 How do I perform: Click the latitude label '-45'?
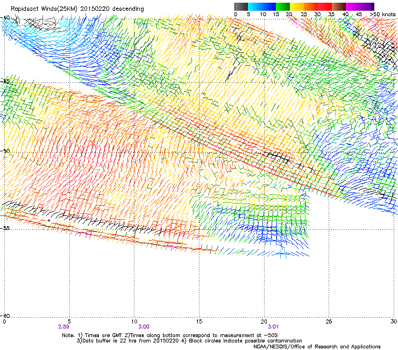(x=5, y=81)
